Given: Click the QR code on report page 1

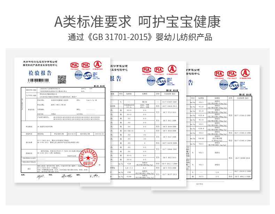Looking at the screenshot, I should click(x=62, y=79).
